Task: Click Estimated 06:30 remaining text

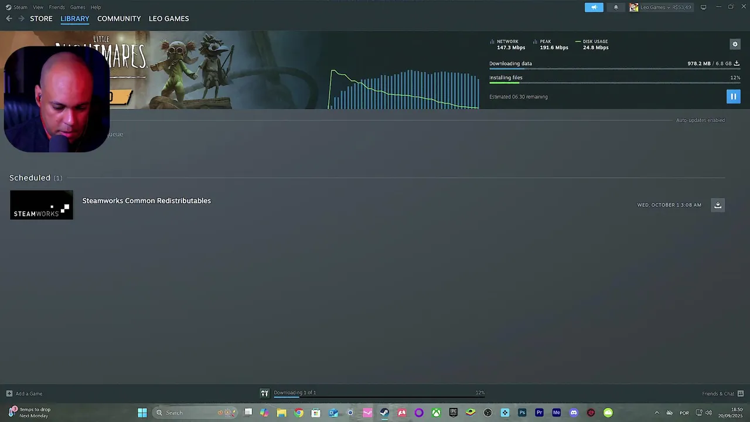Action: click(519, 97)
